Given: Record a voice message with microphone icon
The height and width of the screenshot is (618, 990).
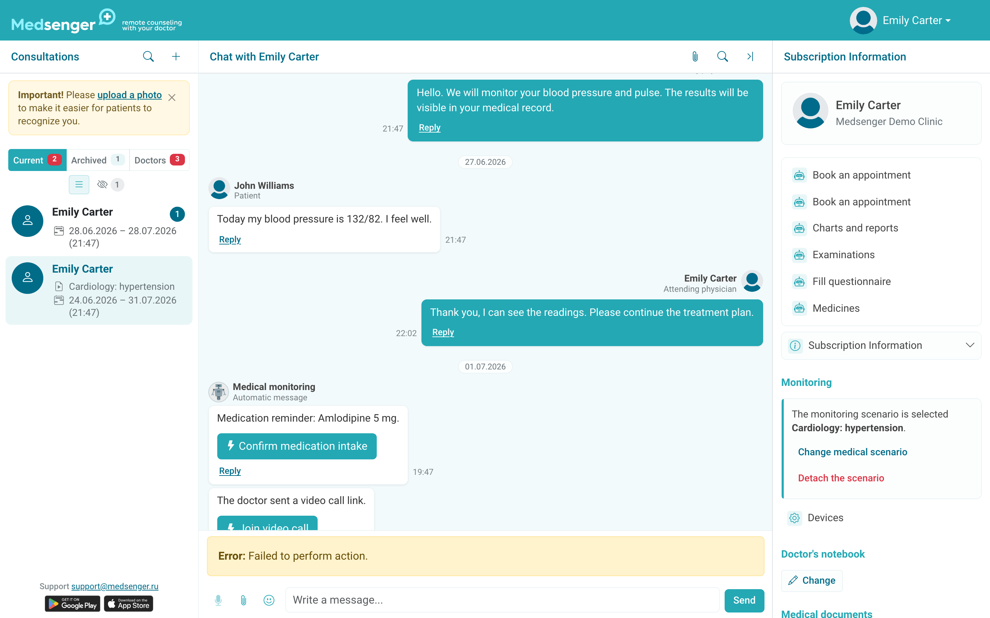Looking at the screenshot, I should pos(218,600).
